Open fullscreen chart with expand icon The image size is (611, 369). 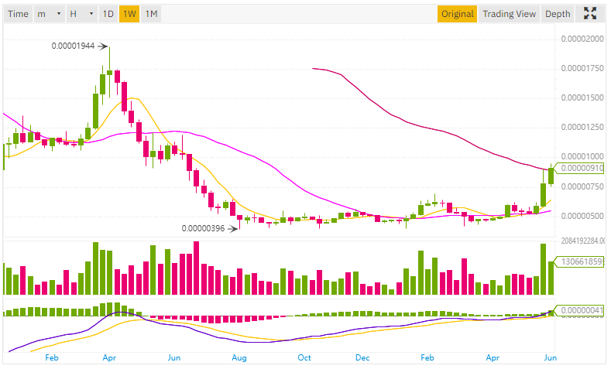coord(590,14)
